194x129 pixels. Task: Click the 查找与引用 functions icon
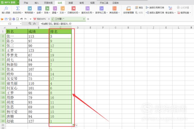click(x=87, y=8)
